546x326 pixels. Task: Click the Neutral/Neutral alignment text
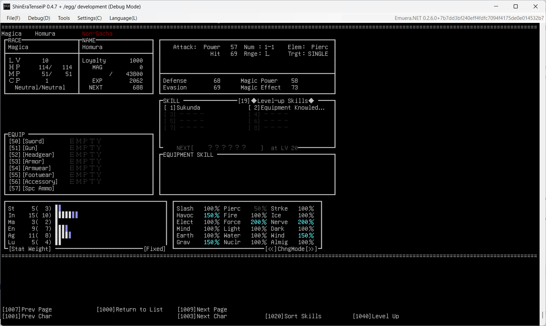click(x=40, y=87)
